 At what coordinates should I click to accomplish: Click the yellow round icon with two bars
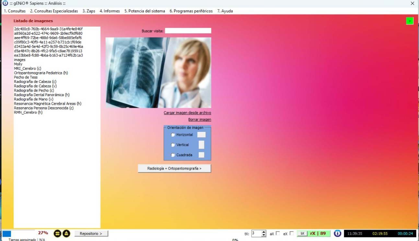pos(57,233)
